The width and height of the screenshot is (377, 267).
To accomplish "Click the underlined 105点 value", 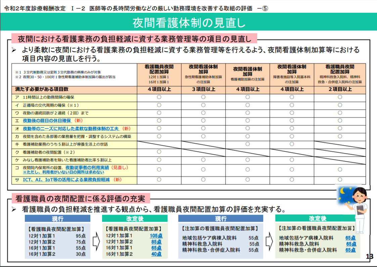I will coord(156,236).
